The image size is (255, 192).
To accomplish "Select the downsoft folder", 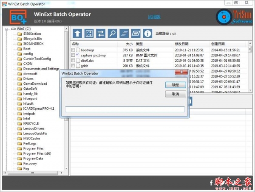I will 30,74.
